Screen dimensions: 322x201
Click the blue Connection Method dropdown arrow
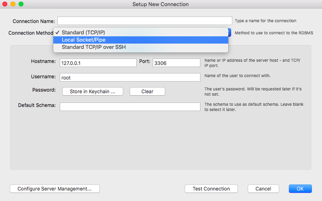229,33
